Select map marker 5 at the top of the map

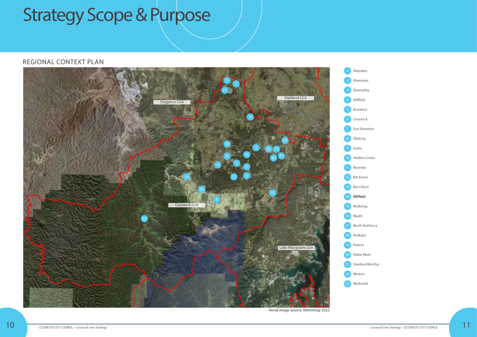point(227,80)
